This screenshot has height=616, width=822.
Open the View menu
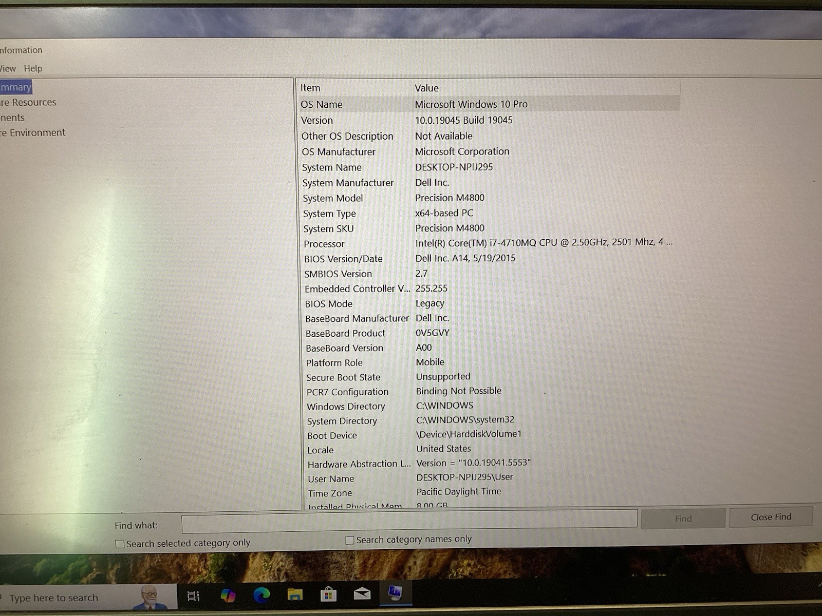point(8,68)
